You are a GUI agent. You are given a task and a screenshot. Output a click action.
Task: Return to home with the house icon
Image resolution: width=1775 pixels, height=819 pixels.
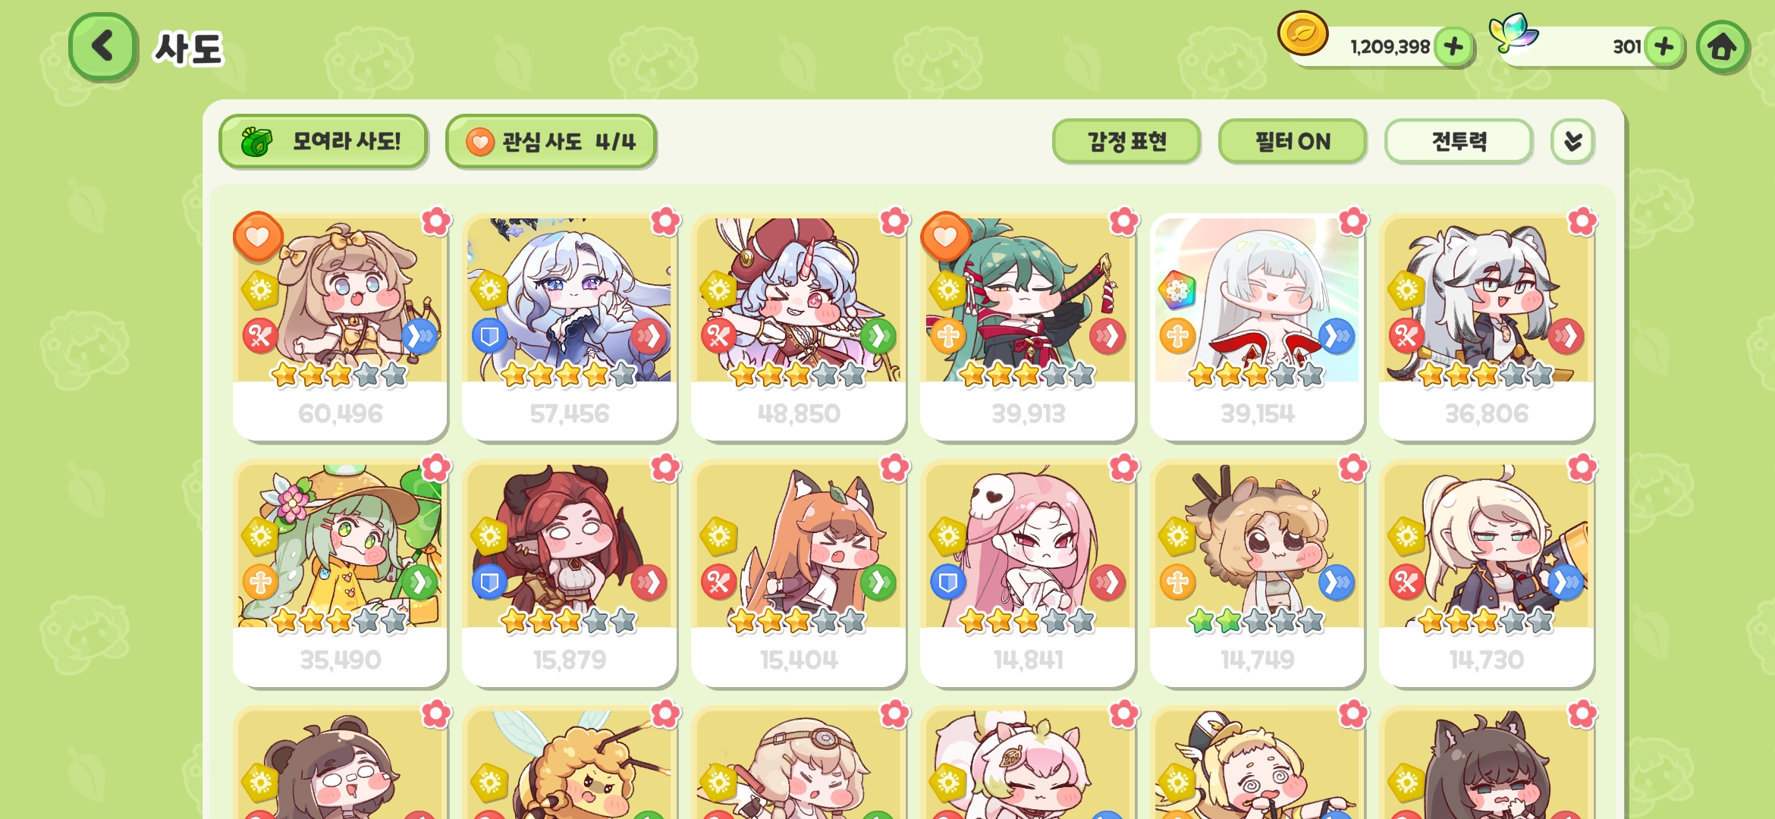point(1722,47)
